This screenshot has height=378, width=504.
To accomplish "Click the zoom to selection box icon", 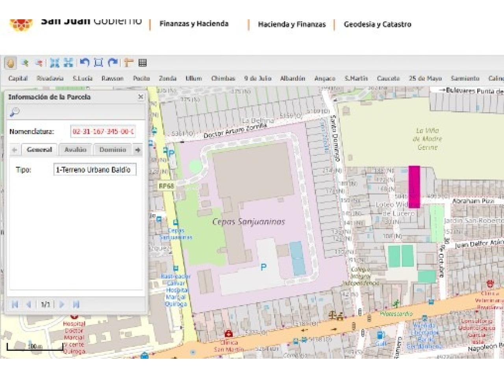I will 98,63.
